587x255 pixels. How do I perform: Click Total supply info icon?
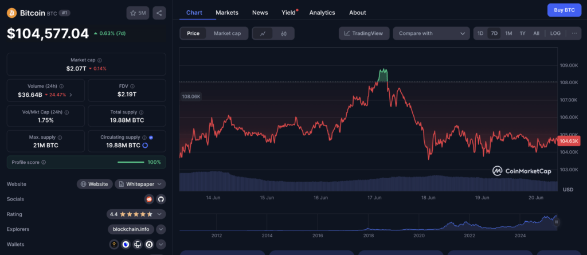(141, 112)
